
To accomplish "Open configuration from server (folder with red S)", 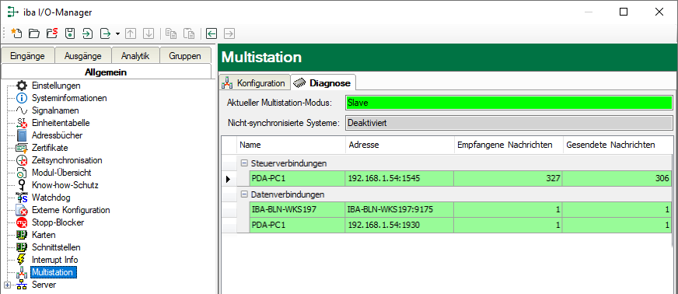I will [52, 33].
